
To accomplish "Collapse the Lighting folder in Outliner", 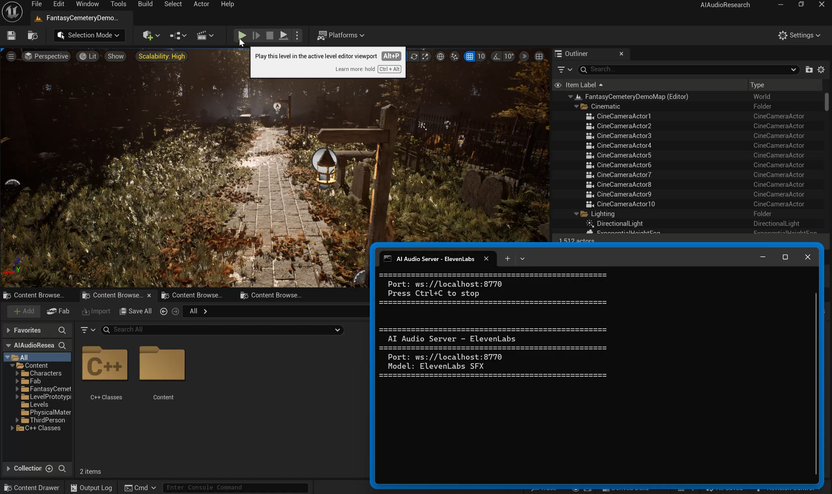I will pos(576,214).
